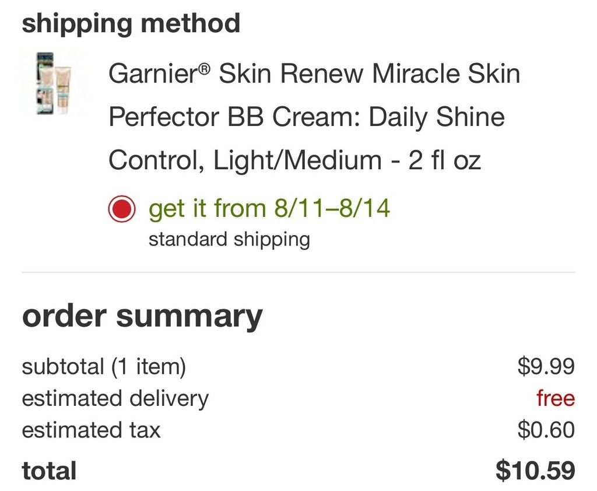Select the standard shipping radio button
The height and width of the screenshot is (491, 597).
click(121, 209)
